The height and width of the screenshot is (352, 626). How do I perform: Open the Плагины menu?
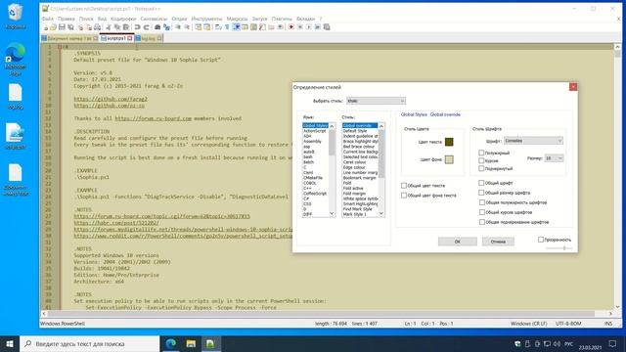(x=282, y=19)
